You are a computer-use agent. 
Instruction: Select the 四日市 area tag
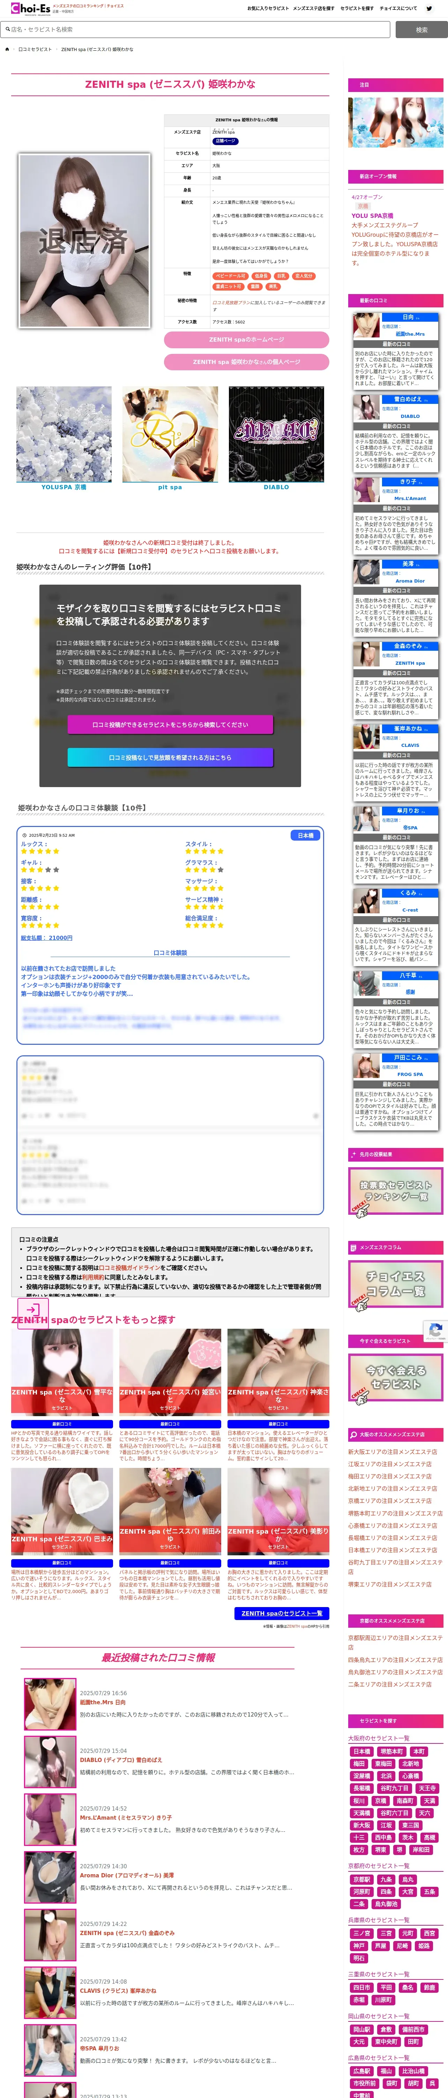362,1987
